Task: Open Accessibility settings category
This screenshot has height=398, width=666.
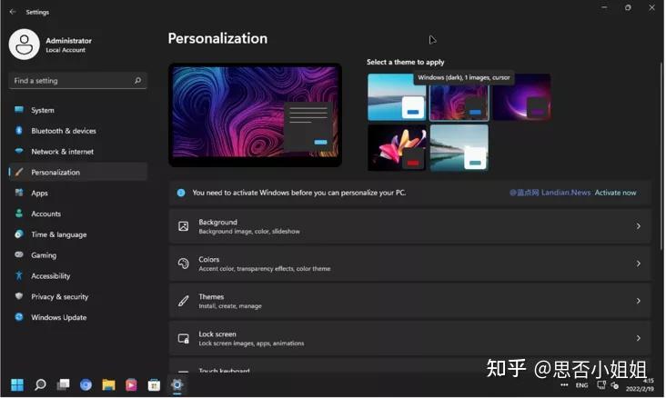Action: click(77, 276)
